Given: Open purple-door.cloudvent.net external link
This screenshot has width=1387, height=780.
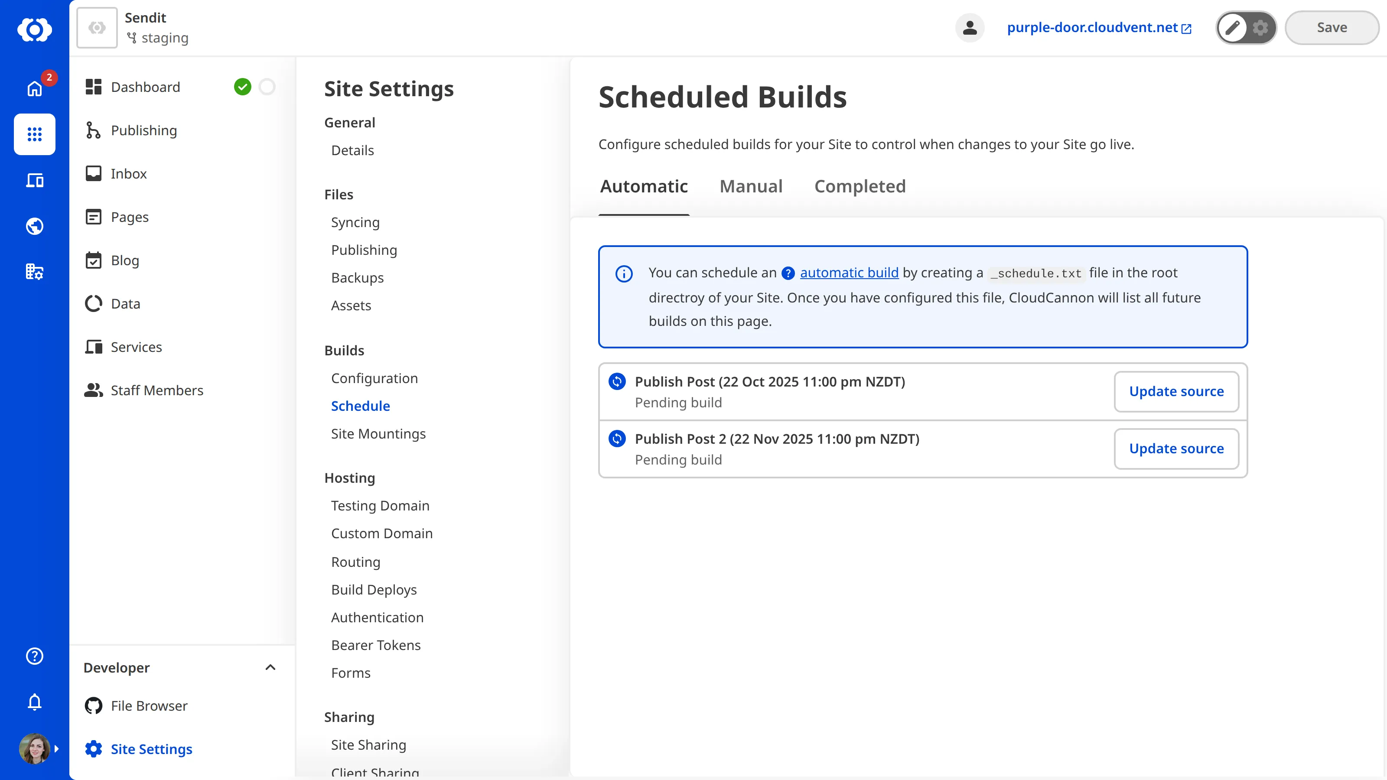Looking at the screenshot, I should click(1099, 27).
